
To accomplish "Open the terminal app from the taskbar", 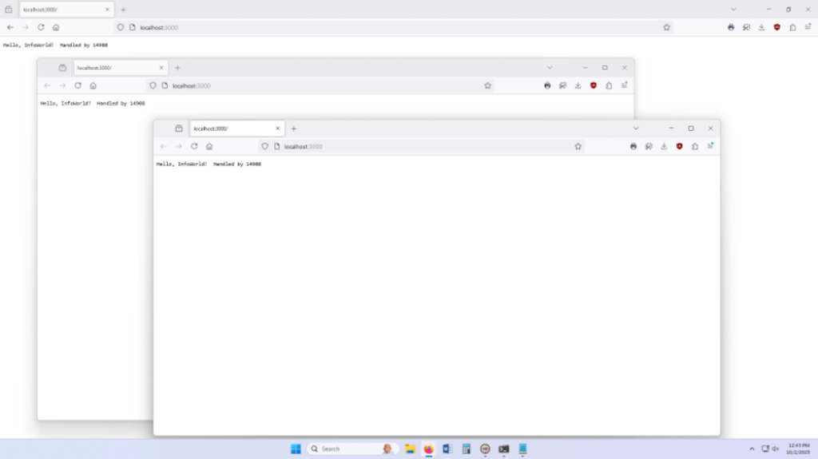I will pos(504,449).
